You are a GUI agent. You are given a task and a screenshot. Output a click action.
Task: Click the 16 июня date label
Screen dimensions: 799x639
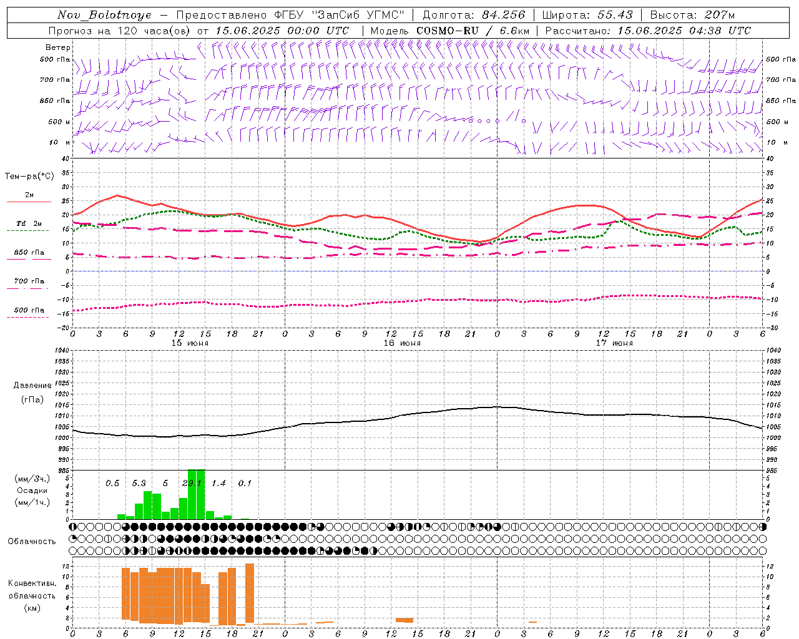tap(402, 343)
